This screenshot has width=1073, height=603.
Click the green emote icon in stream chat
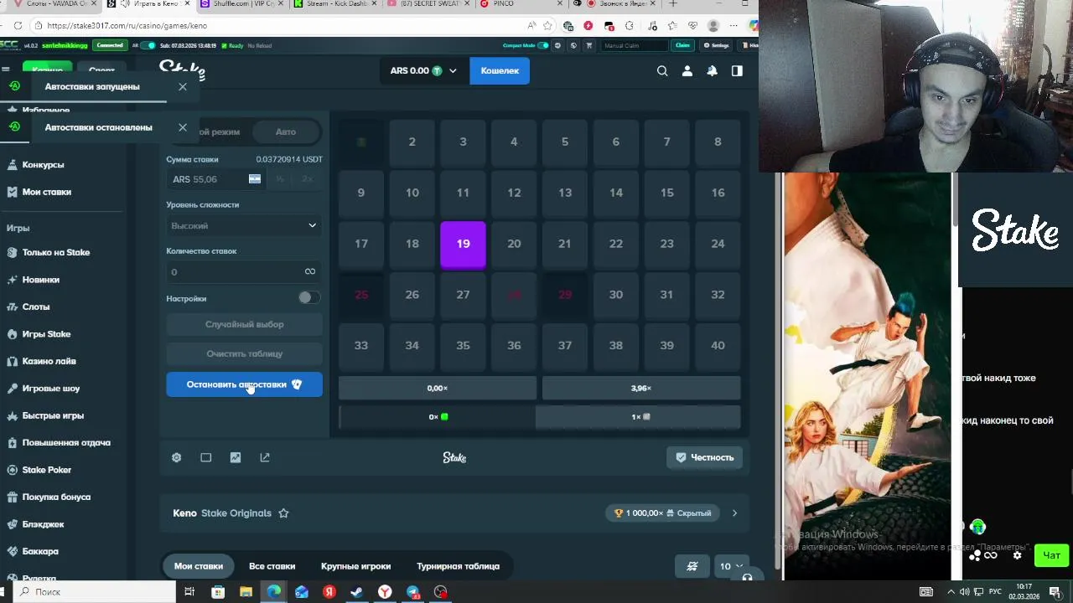(x=977, y=527)
